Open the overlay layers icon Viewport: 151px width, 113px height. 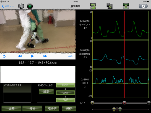pyautogui.click(x=109, y=6)
